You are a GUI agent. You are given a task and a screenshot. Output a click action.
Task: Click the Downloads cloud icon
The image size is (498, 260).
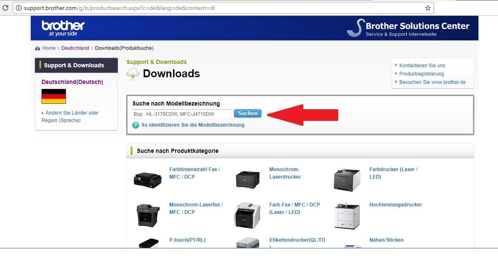point(133,74)
